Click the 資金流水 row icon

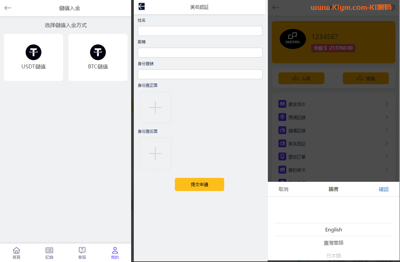click(282, 104)
